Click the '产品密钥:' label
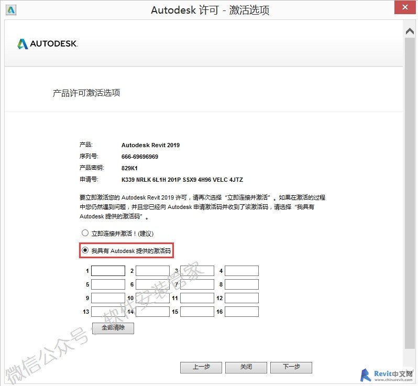The height and width of the screenshot is (386, 418). click(x=92, y=168)
